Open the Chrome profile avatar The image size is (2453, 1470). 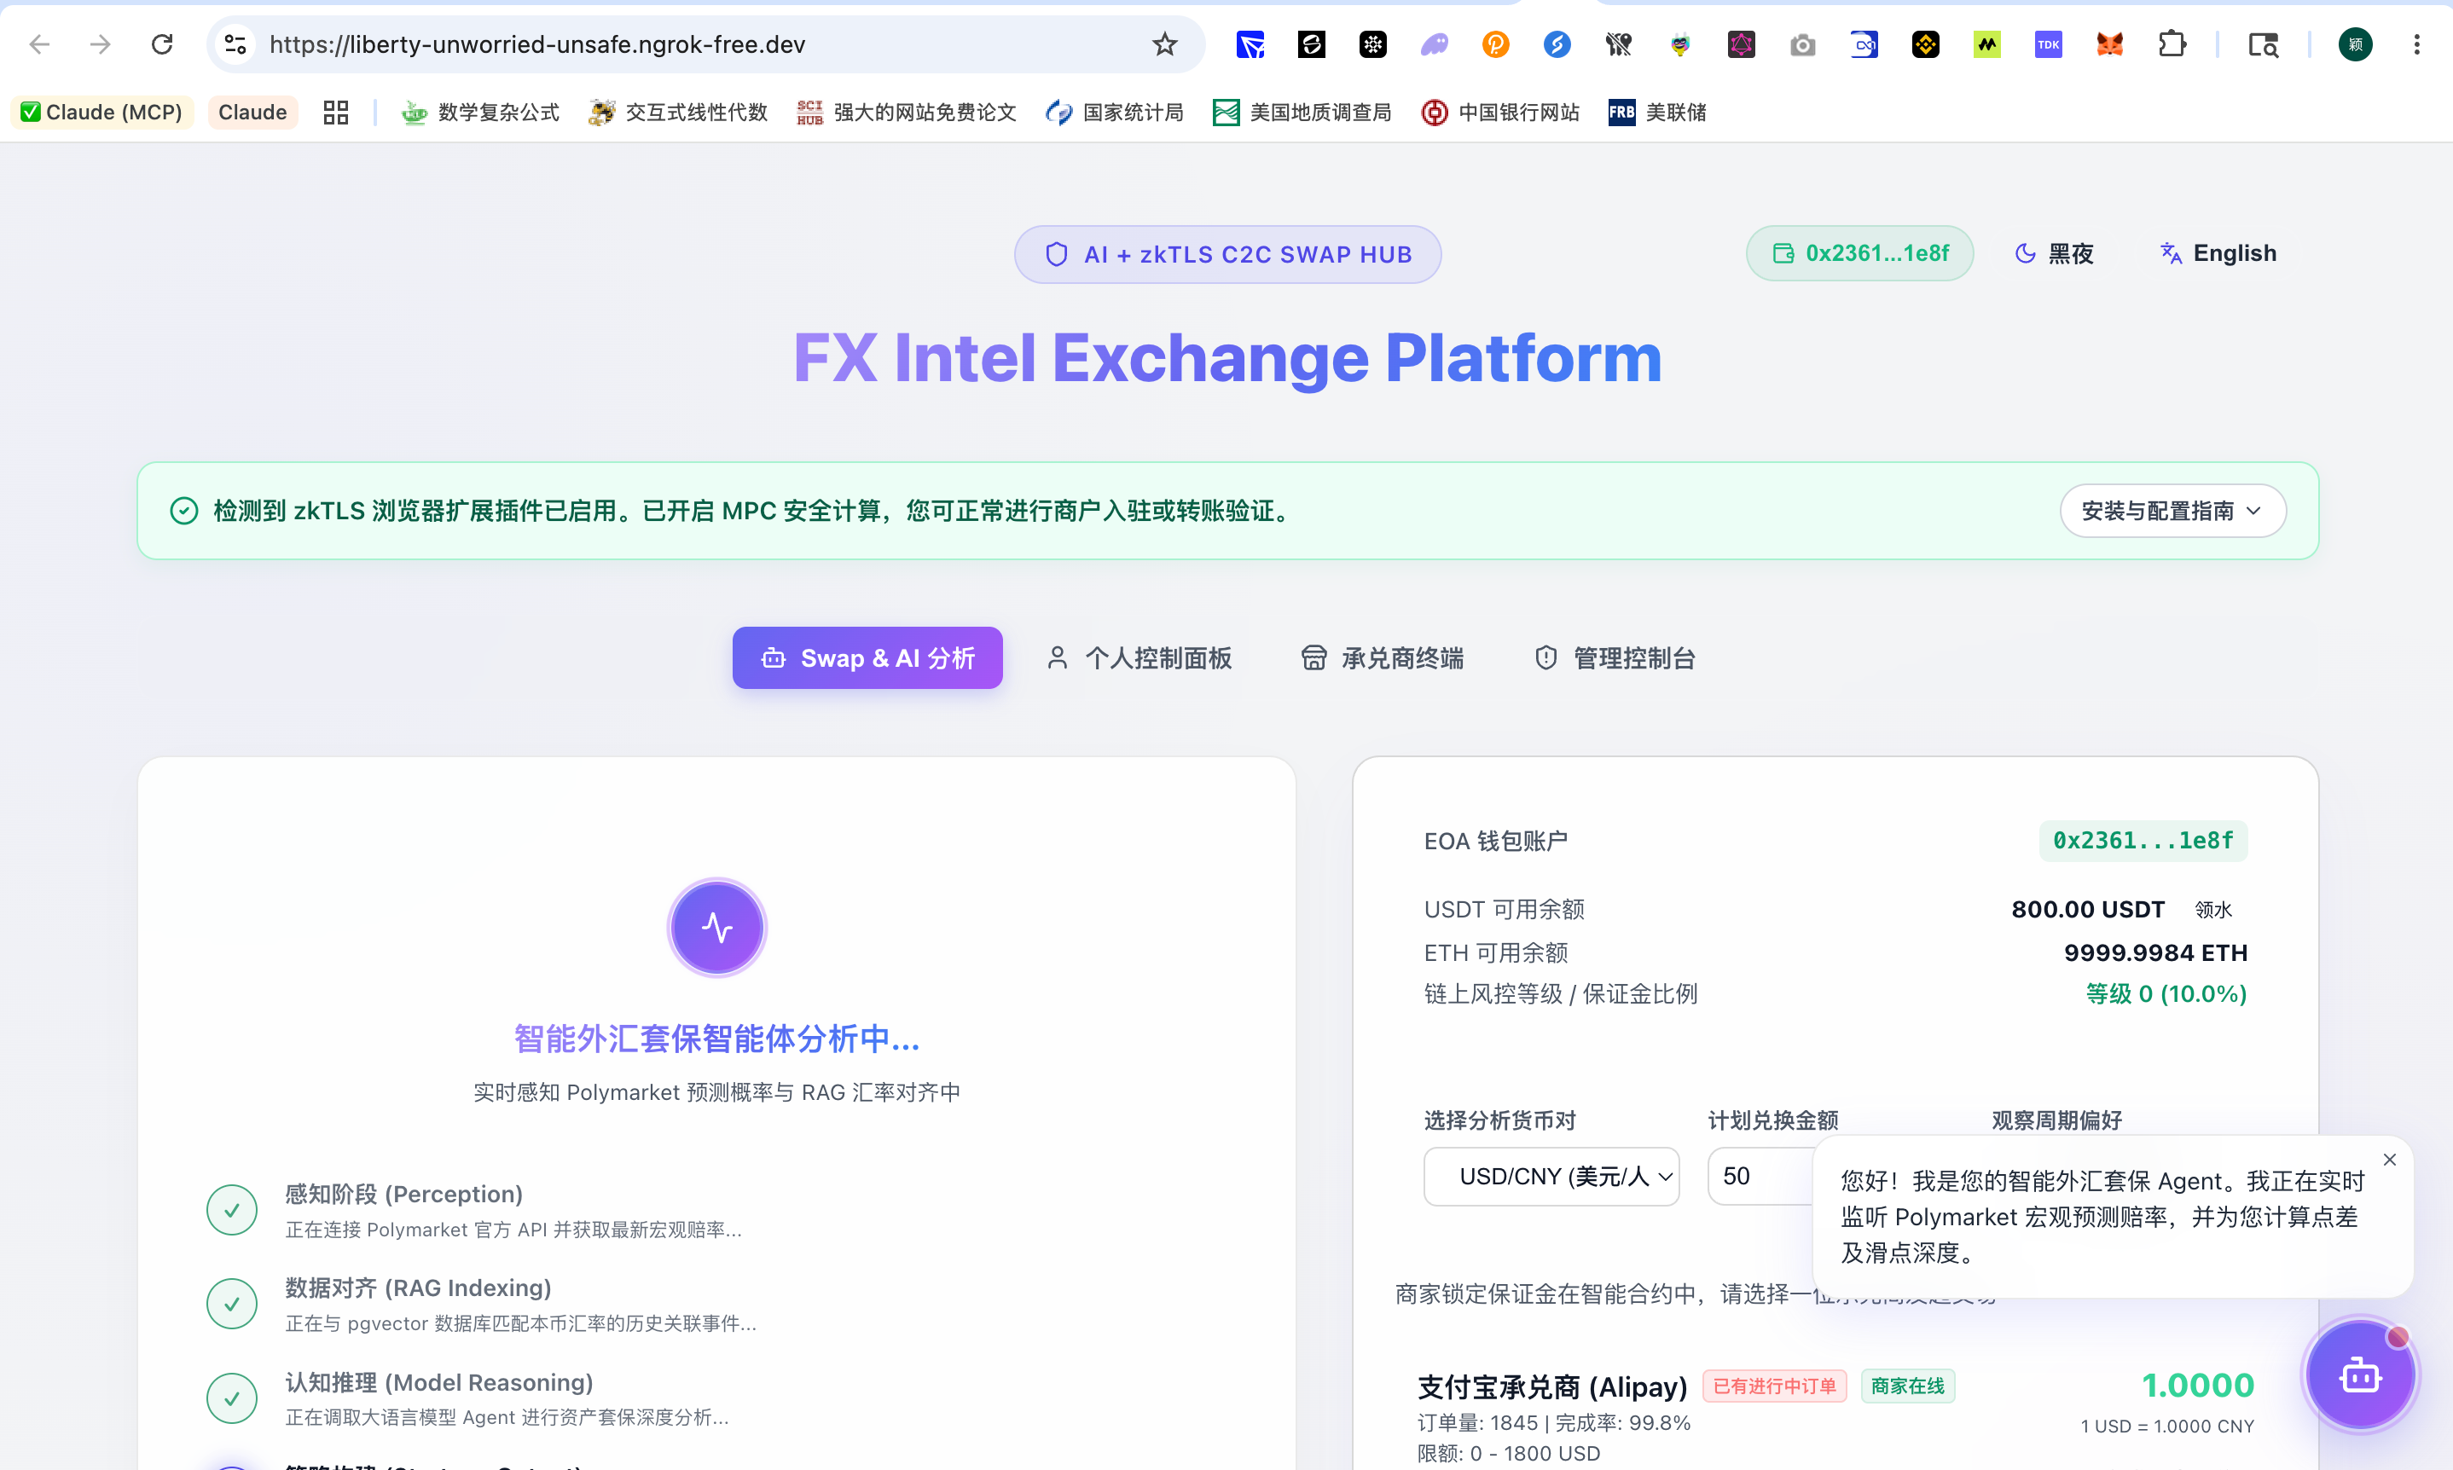point(2356,44)
